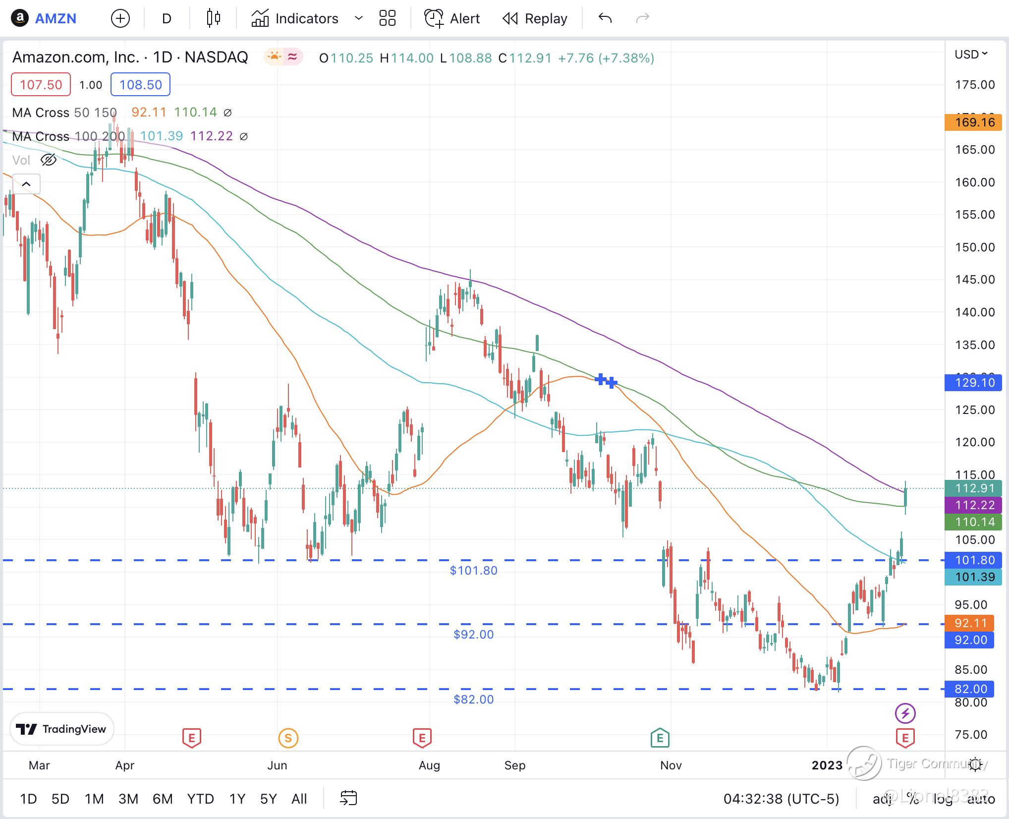Click the 108.50 buy price button
1009x819 pixels.
pos(140,85)
